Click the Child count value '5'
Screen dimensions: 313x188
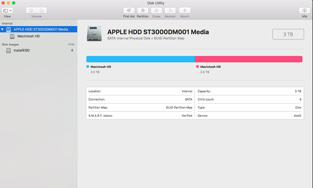tap(300, 99)
